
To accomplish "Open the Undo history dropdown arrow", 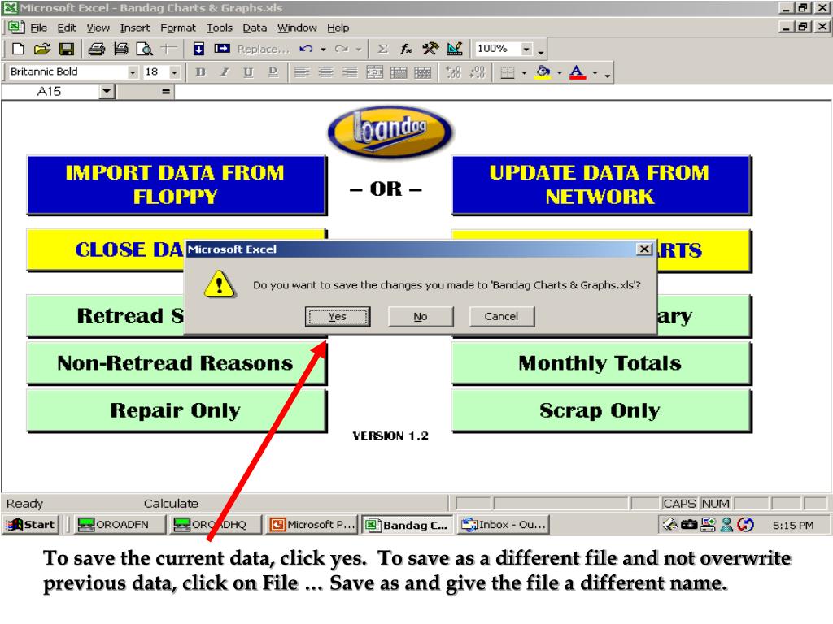I will pyautogui.click(x=323, y=50).
